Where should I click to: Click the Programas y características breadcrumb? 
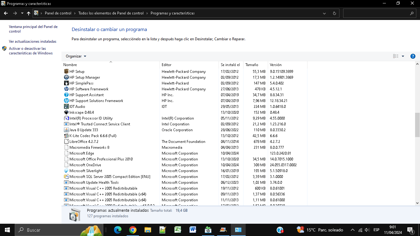pos(172,13)
